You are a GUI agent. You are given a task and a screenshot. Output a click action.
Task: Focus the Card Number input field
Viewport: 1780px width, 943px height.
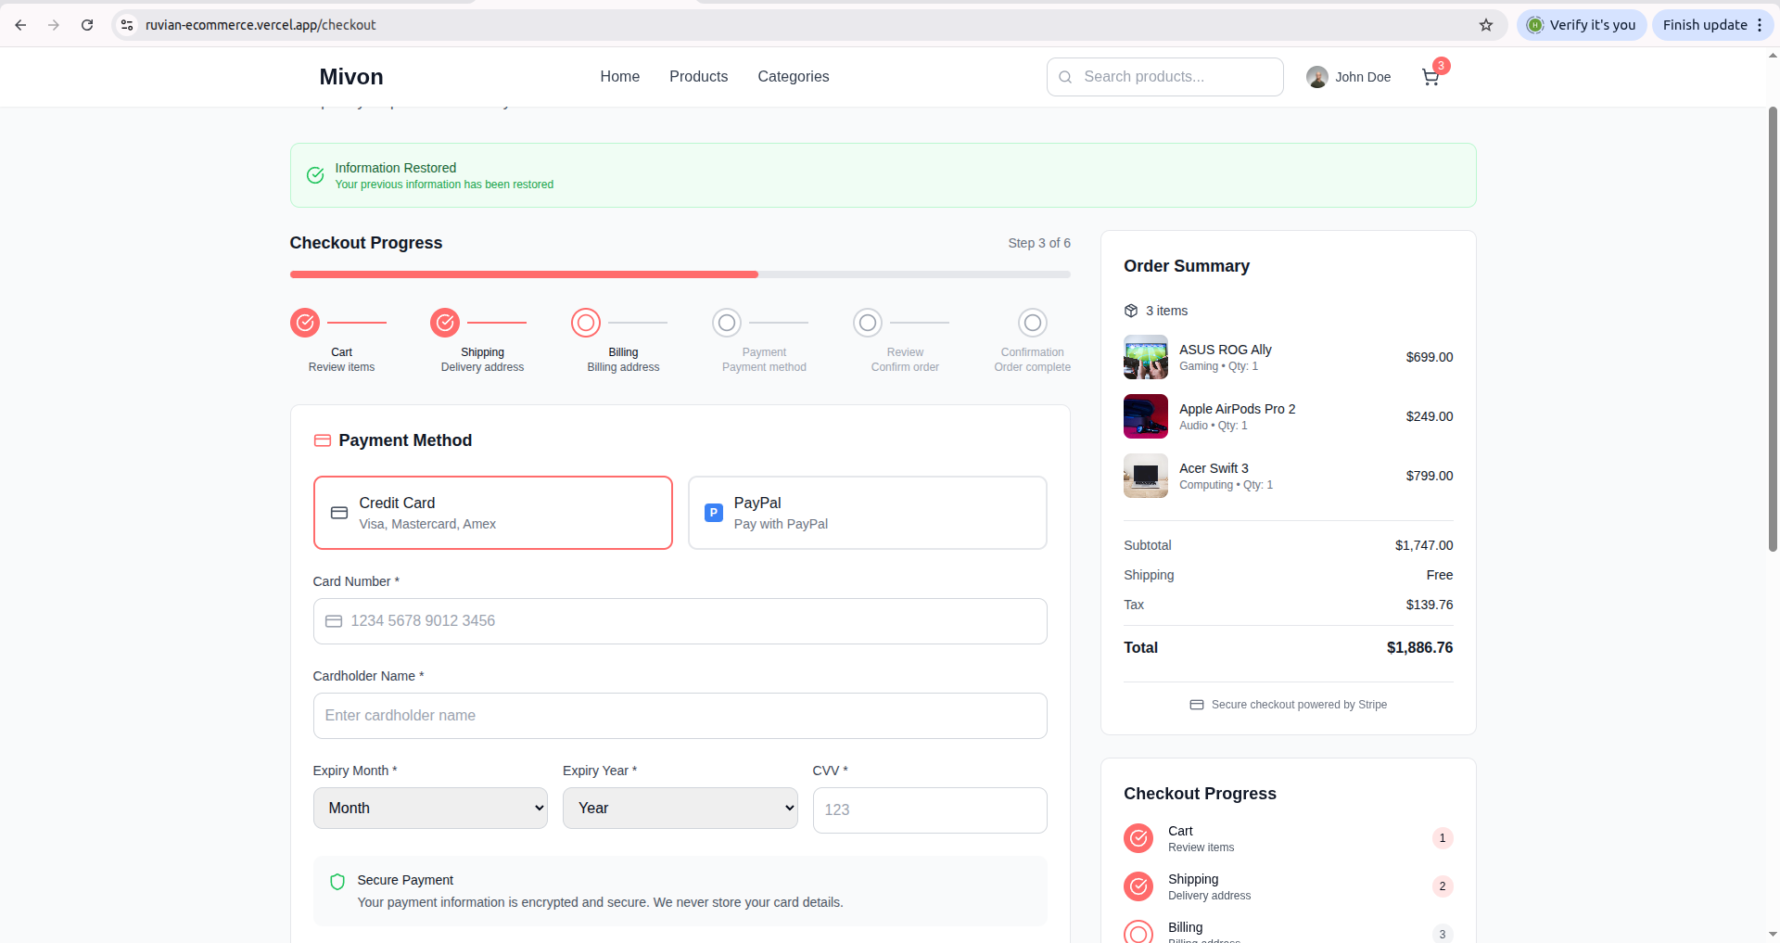pyautogui.click(x=680, y=621)
